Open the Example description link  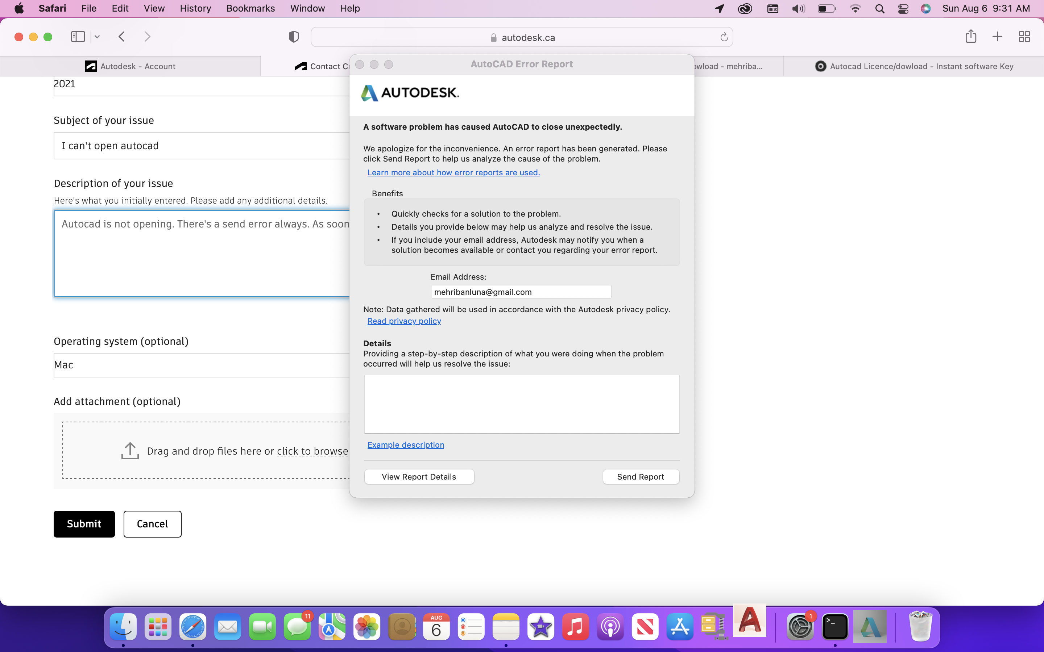(x=406, y=444)
